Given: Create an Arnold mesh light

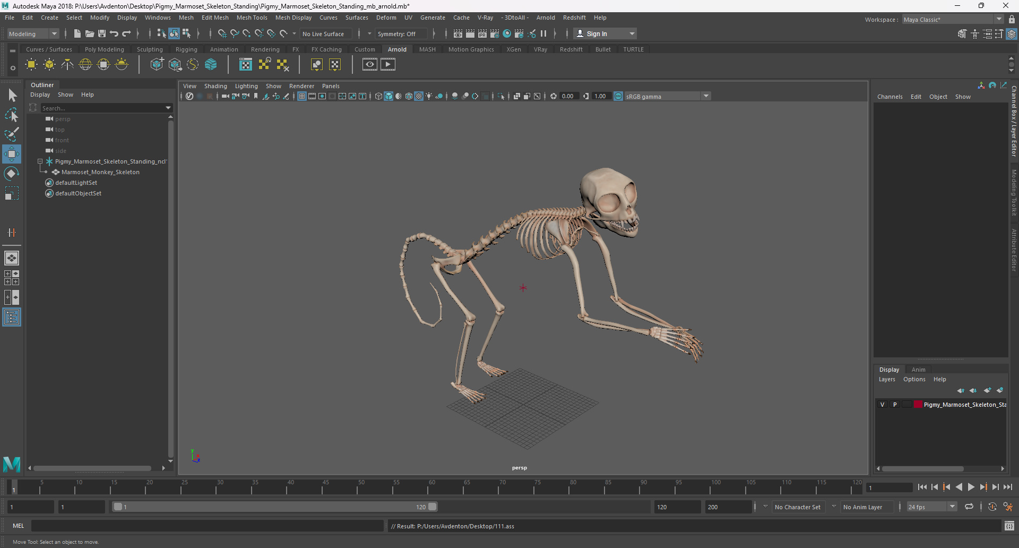Looking at the screenshot, I should 49,65.
